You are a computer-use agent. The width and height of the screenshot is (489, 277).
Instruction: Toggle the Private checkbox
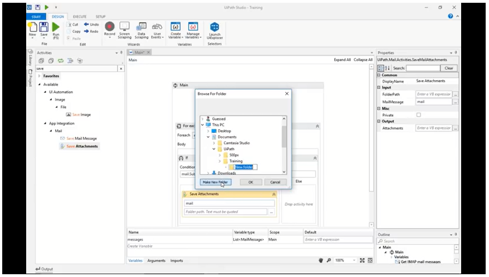[x=418, y=115]
